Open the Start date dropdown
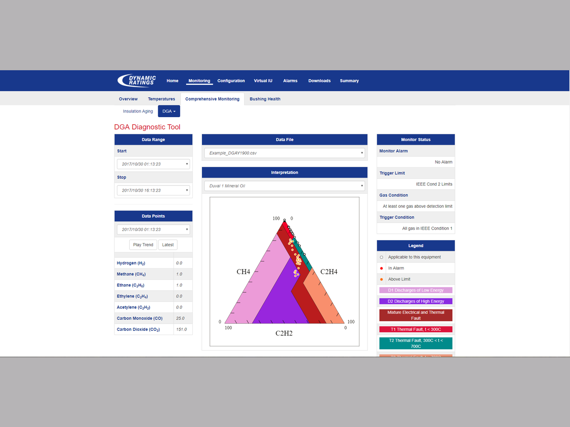 (153, 164)
